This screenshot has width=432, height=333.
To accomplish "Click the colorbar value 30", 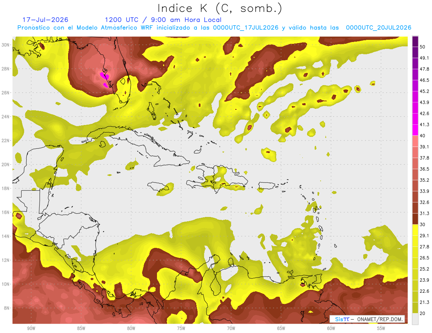I will [x=423, y=225].
